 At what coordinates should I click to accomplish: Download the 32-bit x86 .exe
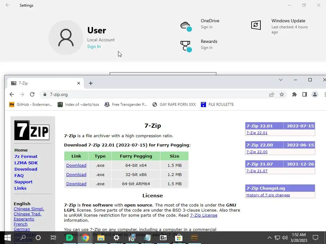tap(76, 174)
